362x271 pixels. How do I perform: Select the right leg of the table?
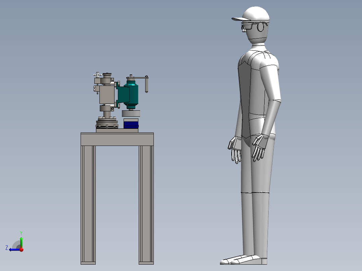[x=146, y=205]
